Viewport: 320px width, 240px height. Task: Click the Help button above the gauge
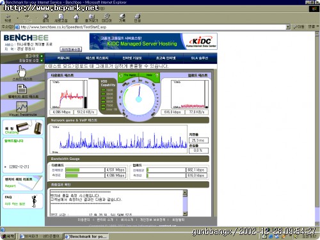pyautogui.click(x=152, y=76)
